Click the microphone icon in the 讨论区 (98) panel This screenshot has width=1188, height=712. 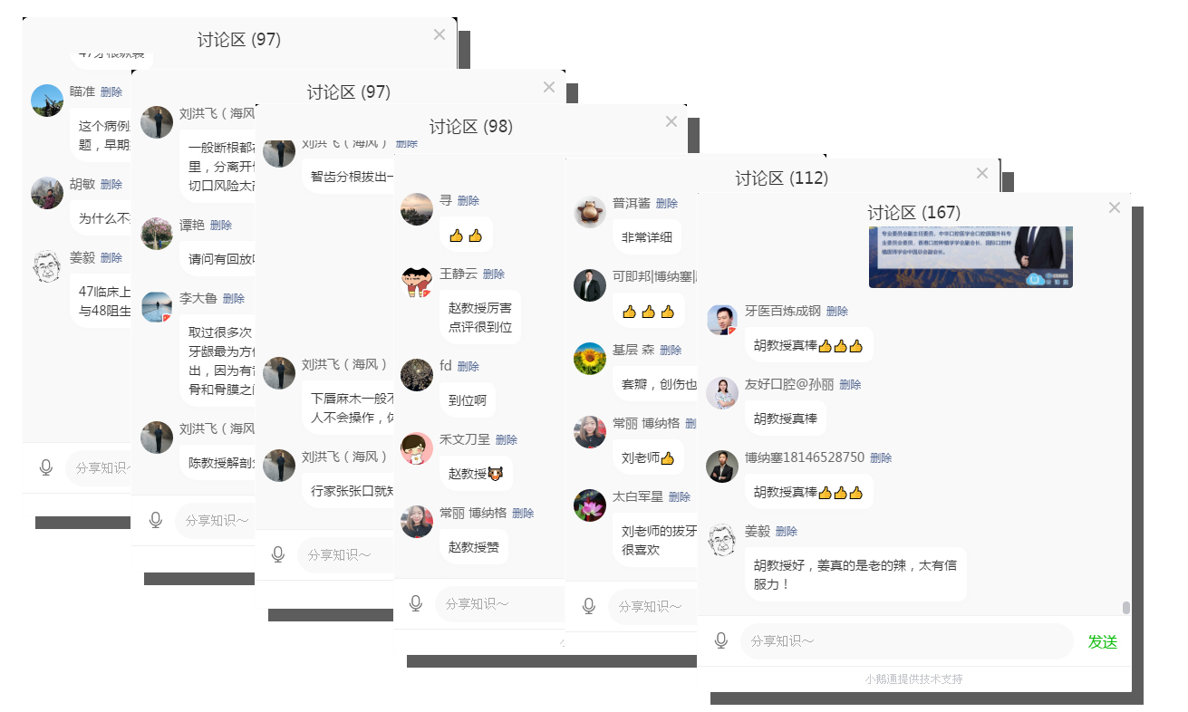tap(416, 603)
